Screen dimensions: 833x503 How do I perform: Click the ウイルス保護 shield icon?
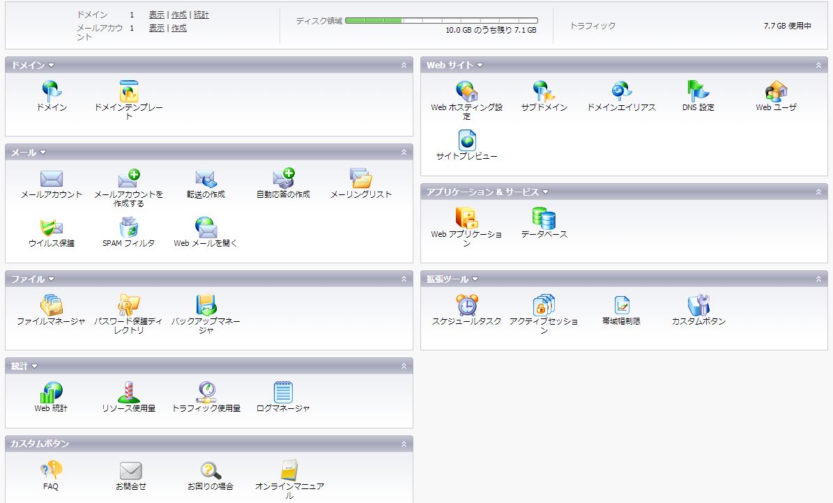pos(51,227)
